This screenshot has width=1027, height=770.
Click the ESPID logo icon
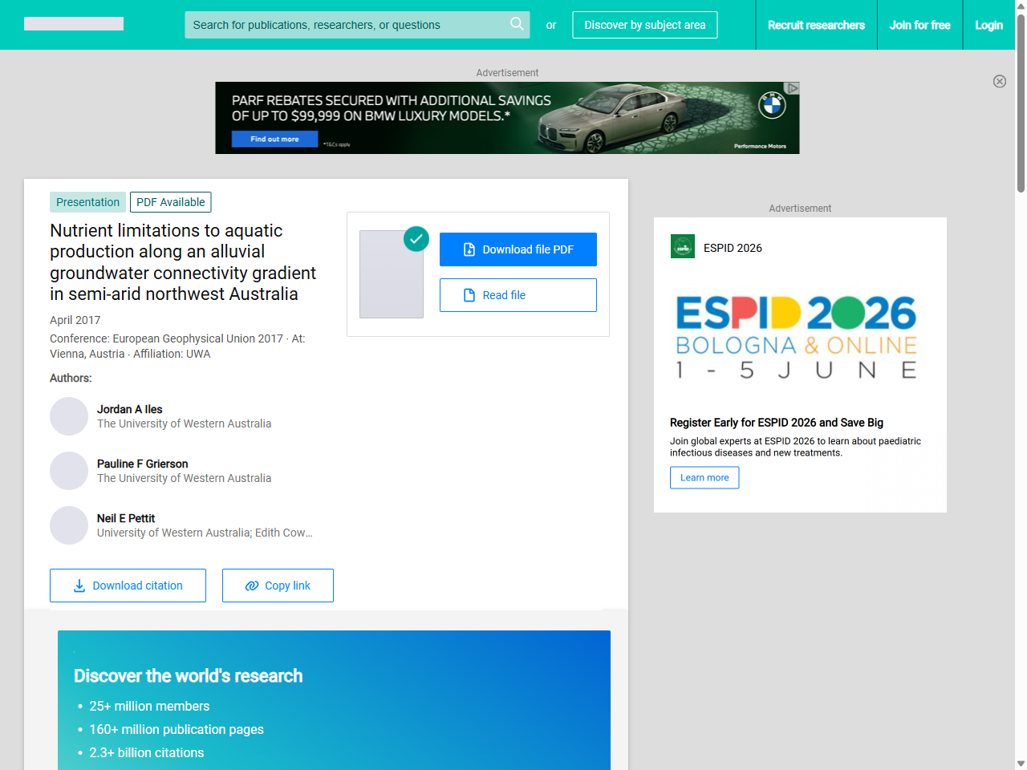pyautogui.click(x=683, y=247)
